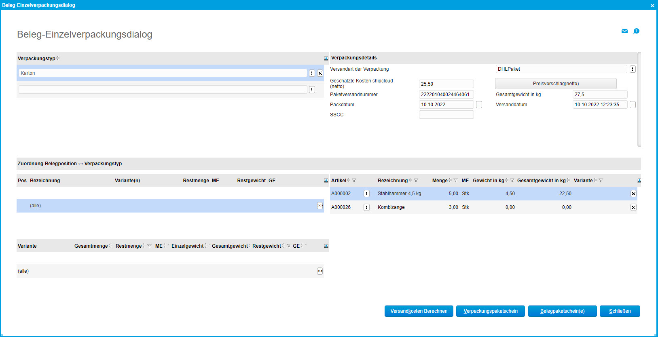This screenshot has width=658, height=337.
Task: Click into the SSCC input field
Action: (446, 115)
